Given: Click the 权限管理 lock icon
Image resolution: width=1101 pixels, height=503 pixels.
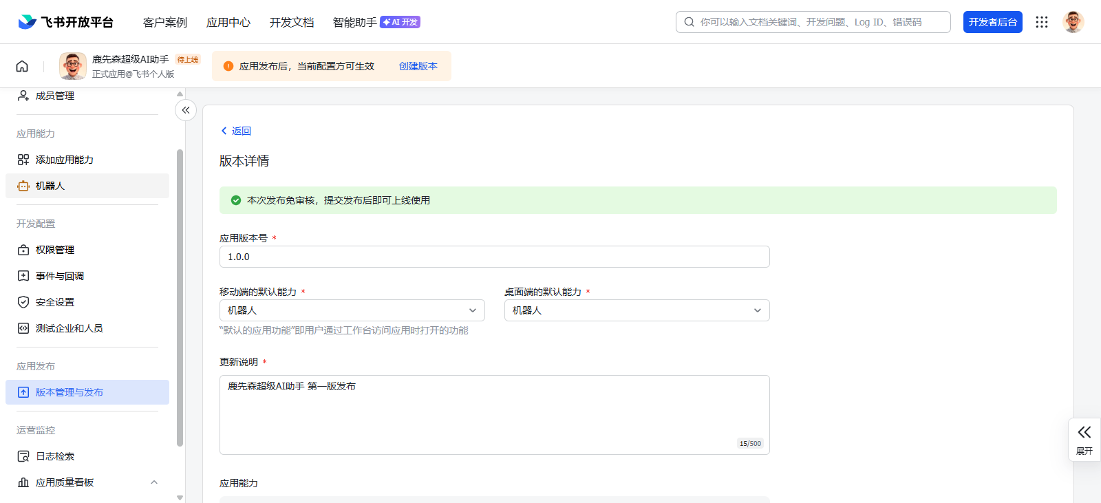Looking at the screenshot, I should point(23,250).
